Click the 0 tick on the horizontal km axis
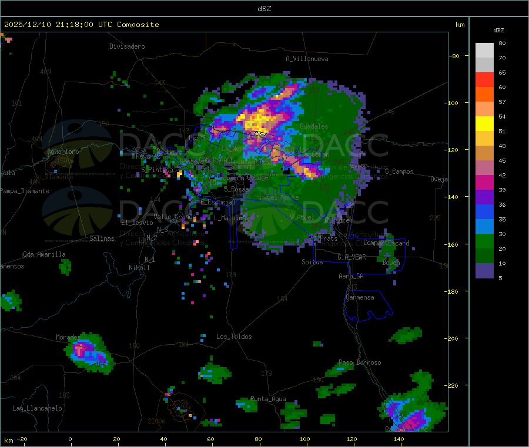The height and width of the screenshot is (447, 529). click(70, 439)
